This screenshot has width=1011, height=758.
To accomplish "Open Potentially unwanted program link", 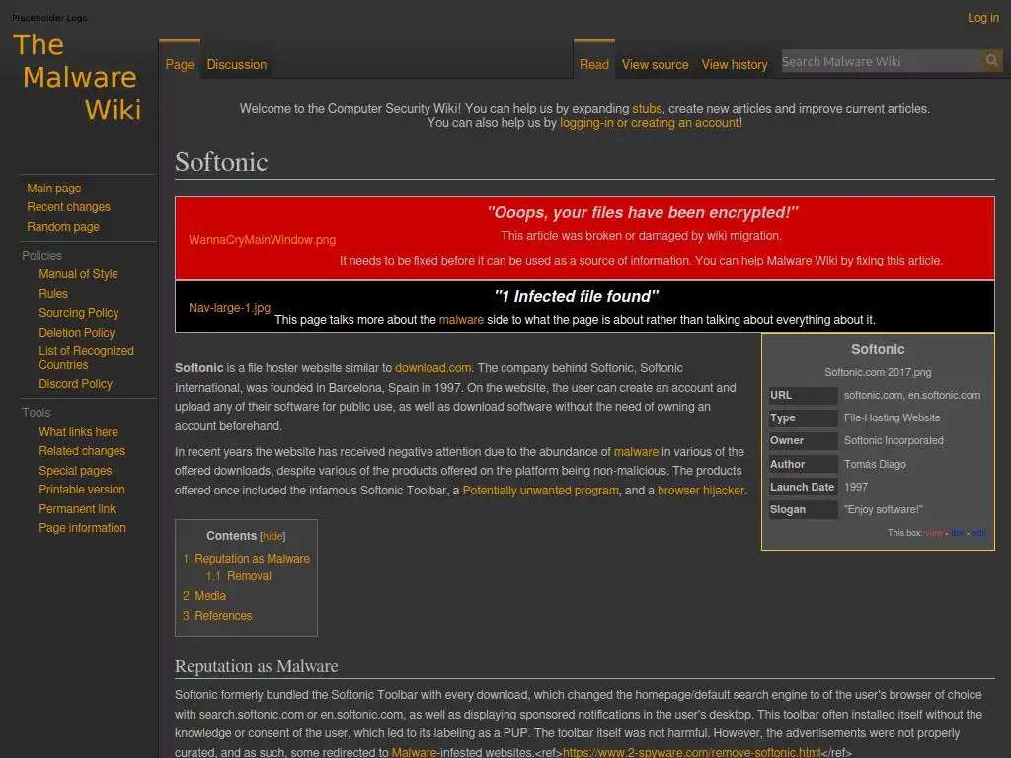I will 540,491.
